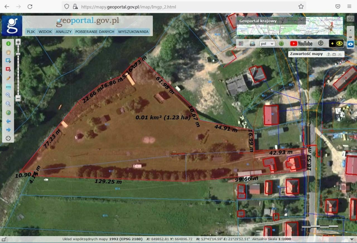Screen dimensions: 357x243
Task: Open the 'pol' language dropdown
Action: (267, 44)
